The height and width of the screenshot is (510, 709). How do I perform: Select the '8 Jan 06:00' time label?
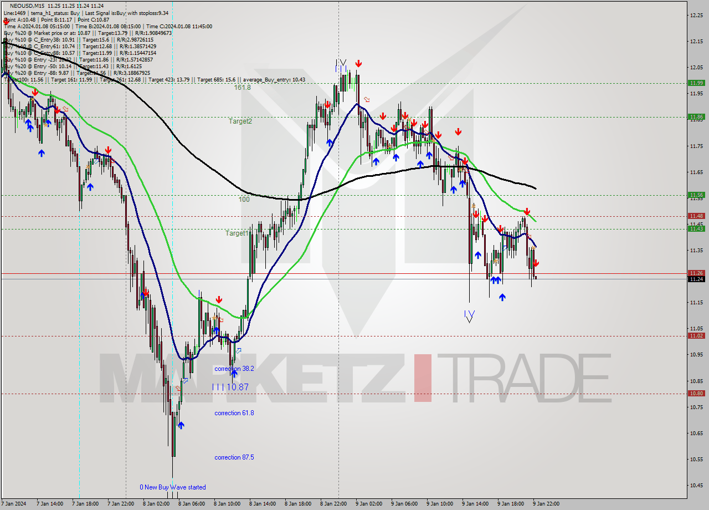tap(192, 504)
